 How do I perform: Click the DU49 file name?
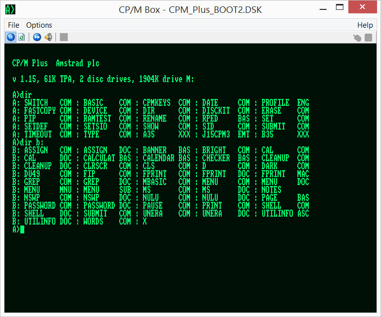pyautogui.click(x=32, y=174)
